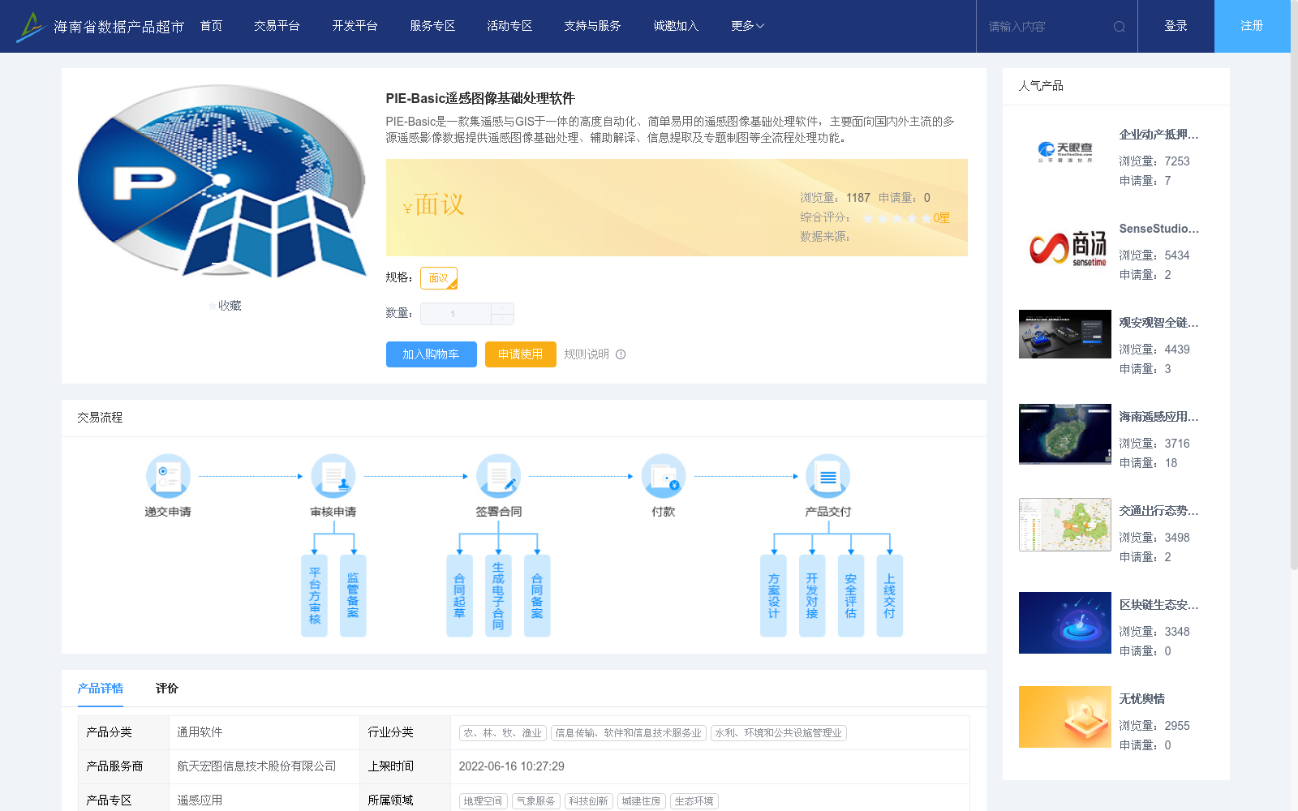Select the 面议 specification option

coord(439,278)
